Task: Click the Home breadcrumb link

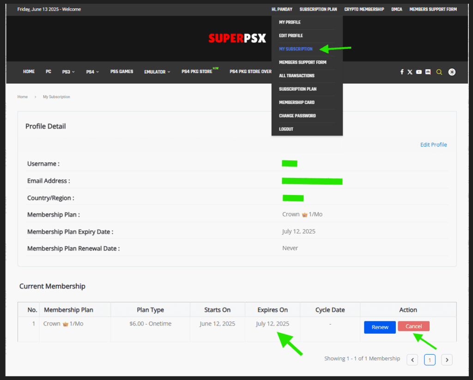Action: coord(23,97)
